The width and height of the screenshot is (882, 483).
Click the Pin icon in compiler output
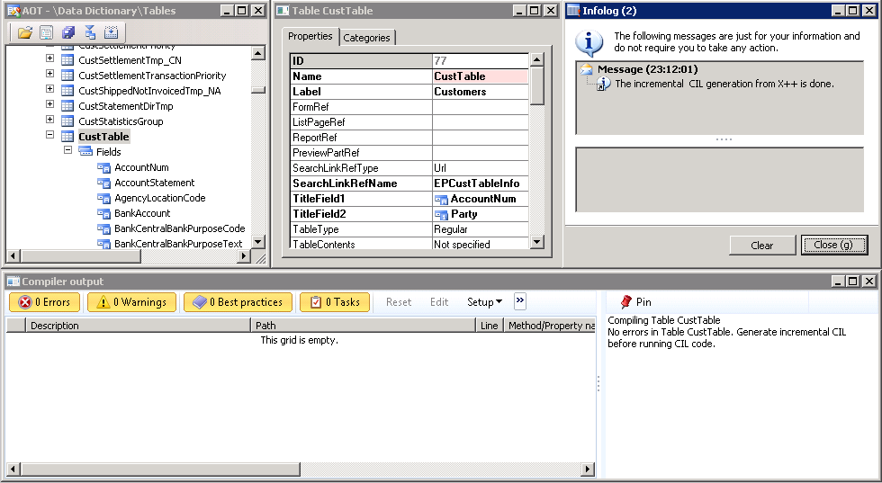(626, 302)
